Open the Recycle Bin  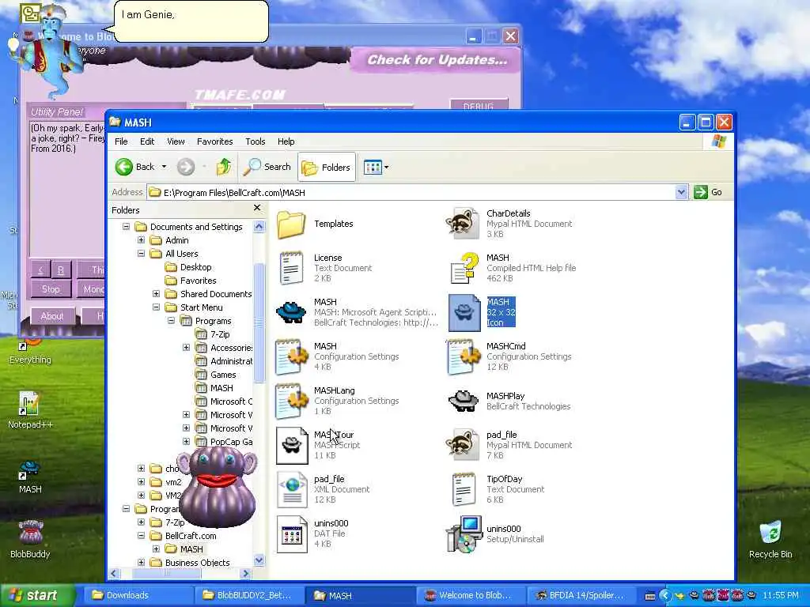[770, 540]
